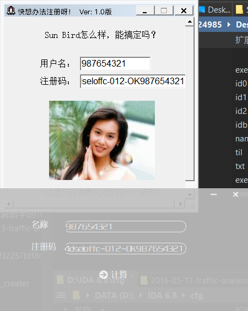Viewport: 248px width, 311px height.
Task: Click the text 'Sun Bird怎么样，能搞定吗？'
Action: (x=100, y=35)
